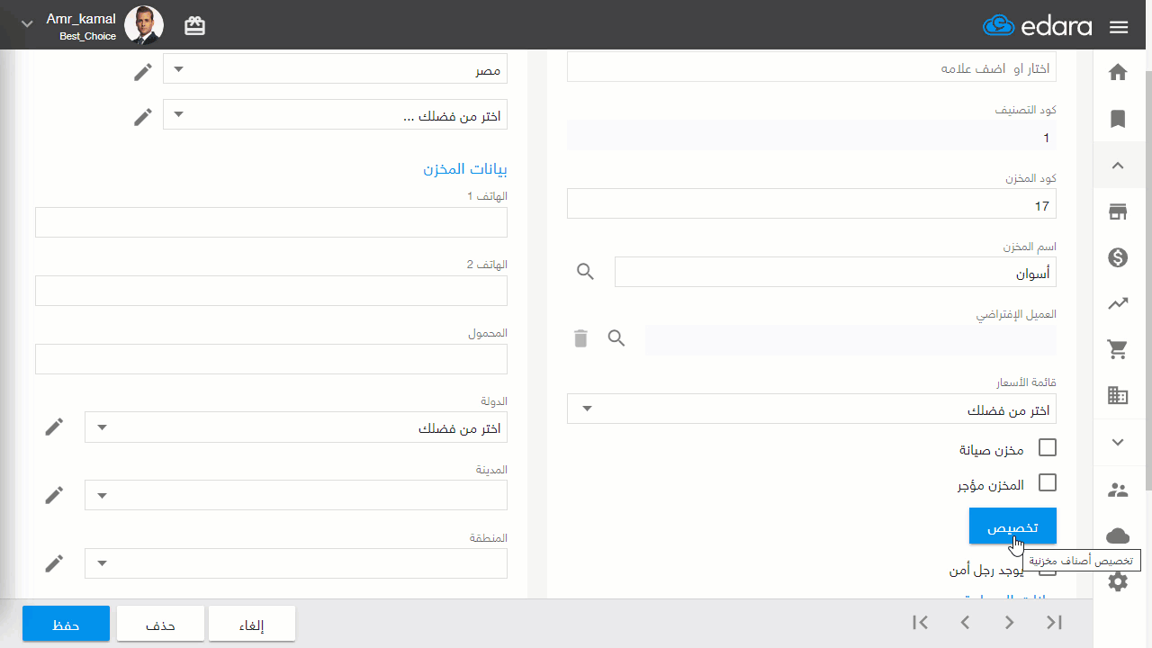Expand the user account chevron beside Amr_kamal
The image size is (1152, 648).
tap(27, 24)
